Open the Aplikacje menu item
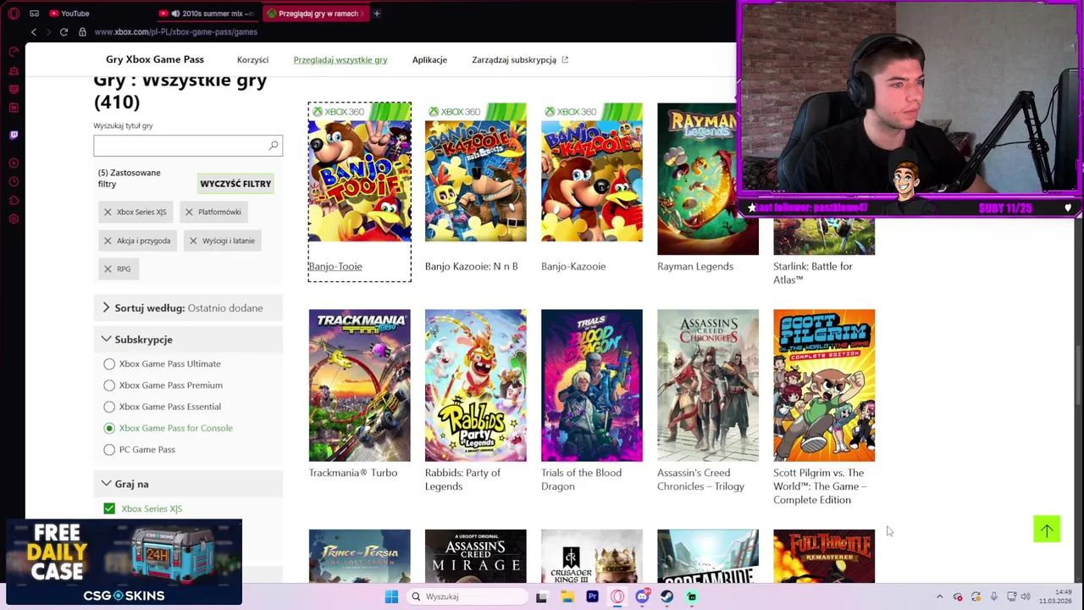1084x610 pixels. 429,60
